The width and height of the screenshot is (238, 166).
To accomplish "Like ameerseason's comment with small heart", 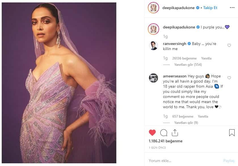I will 229,78.
